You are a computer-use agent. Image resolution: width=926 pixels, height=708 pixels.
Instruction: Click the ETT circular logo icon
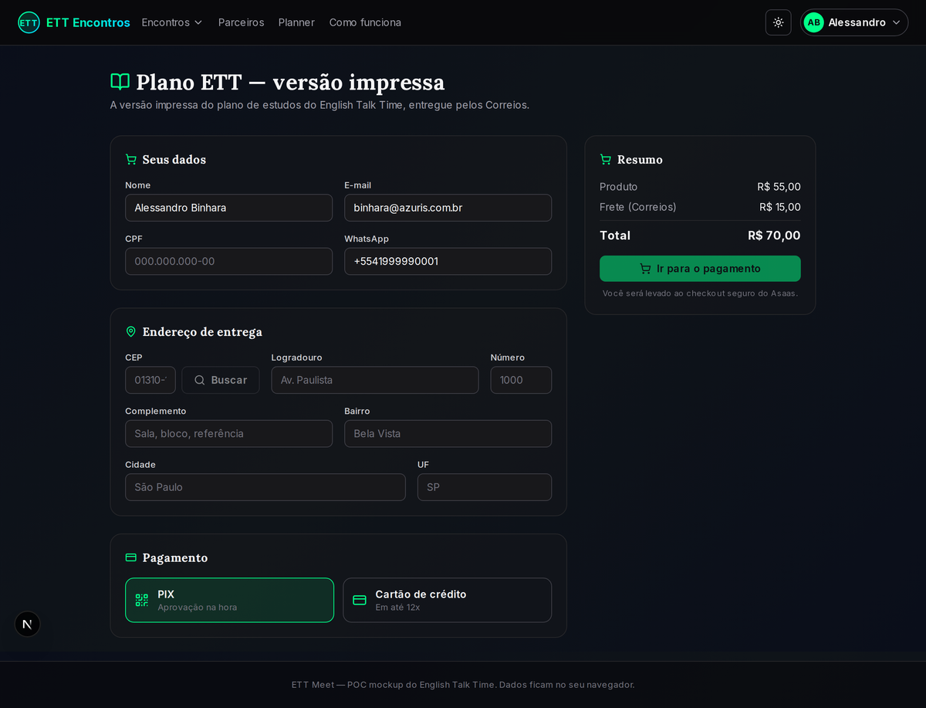pos(29,22)
